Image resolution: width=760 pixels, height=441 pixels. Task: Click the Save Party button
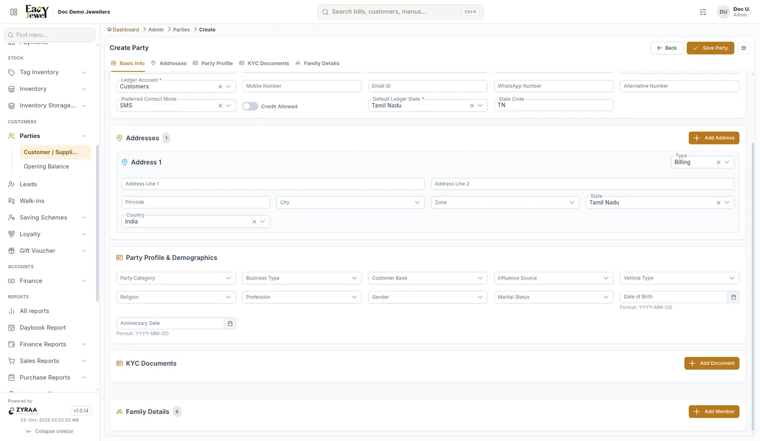click(710, 48)
